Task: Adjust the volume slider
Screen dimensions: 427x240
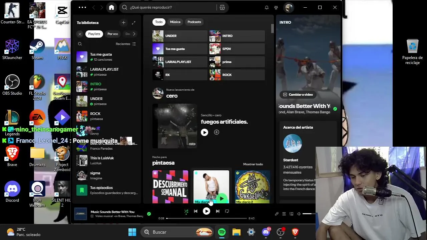Action: click(x=309, y=214)
